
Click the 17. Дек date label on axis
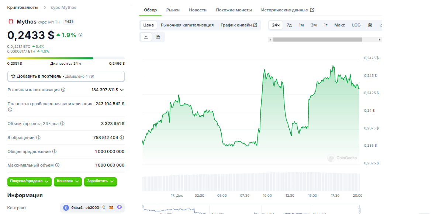(x=177, y=196)
